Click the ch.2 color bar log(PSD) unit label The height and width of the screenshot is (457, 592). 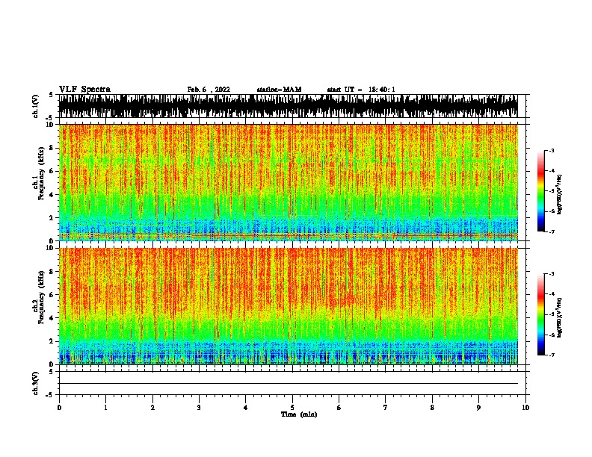560,318
